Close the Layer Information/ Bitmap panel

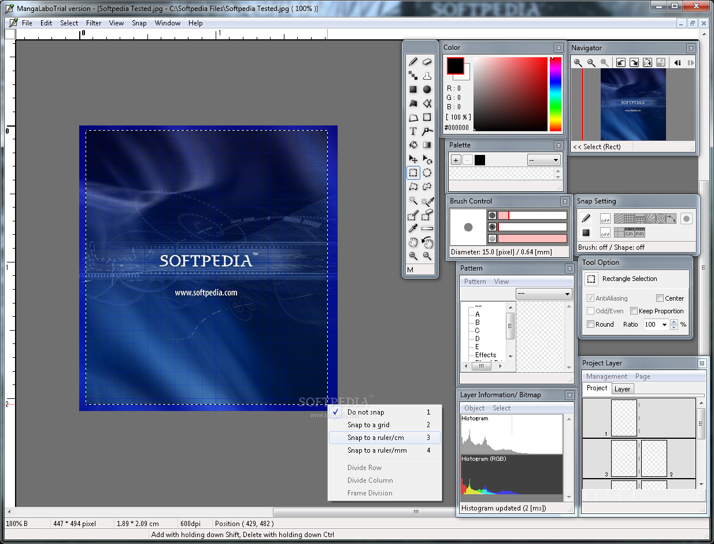tap(569, 395)
